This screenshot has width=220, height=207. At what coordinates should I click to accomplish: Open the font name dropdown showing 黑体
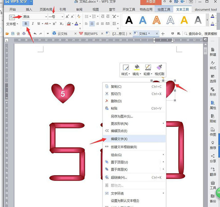coord(35,17)
